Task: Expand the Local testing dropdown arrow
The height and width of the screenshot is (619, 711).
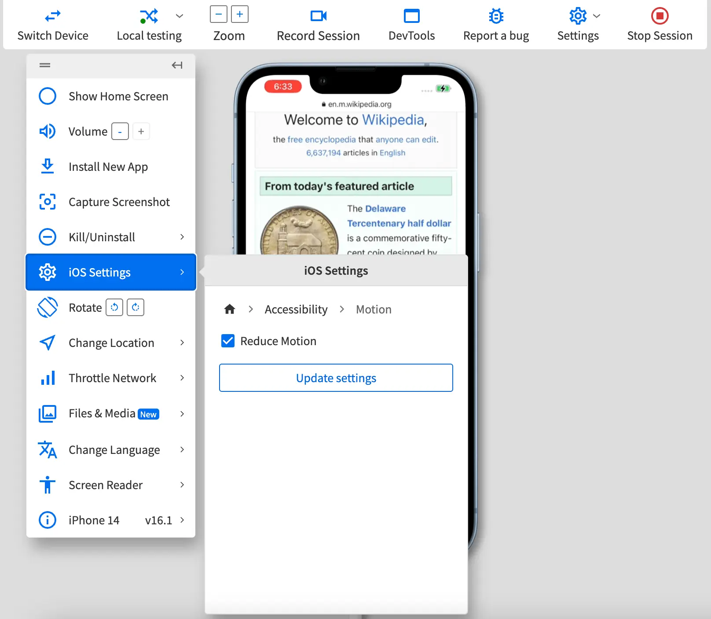Action: pyautogui.click(x=180, y=16)
